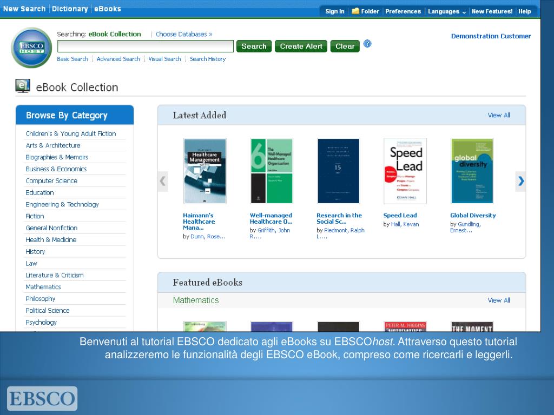This screenshot has height=415, width=554.
Task: Click the Clear button
Action: coord(345,46)
